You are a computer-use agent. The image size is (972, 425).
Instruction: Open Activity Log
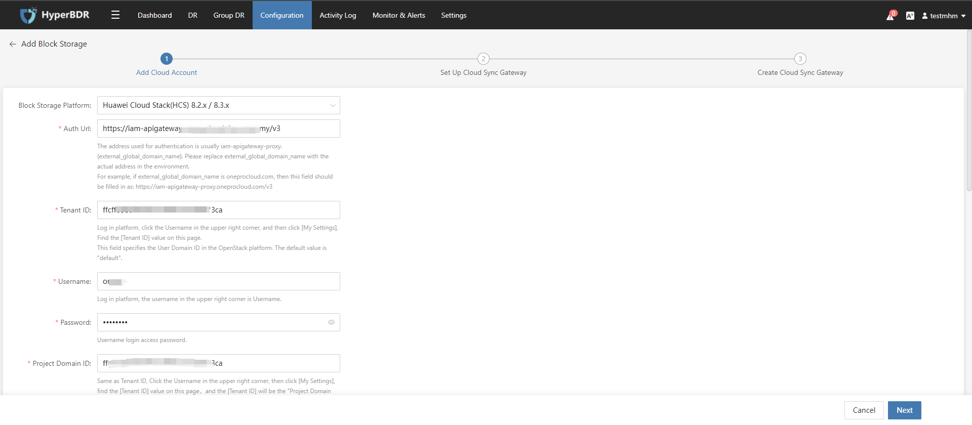click(x=338, y=15)
